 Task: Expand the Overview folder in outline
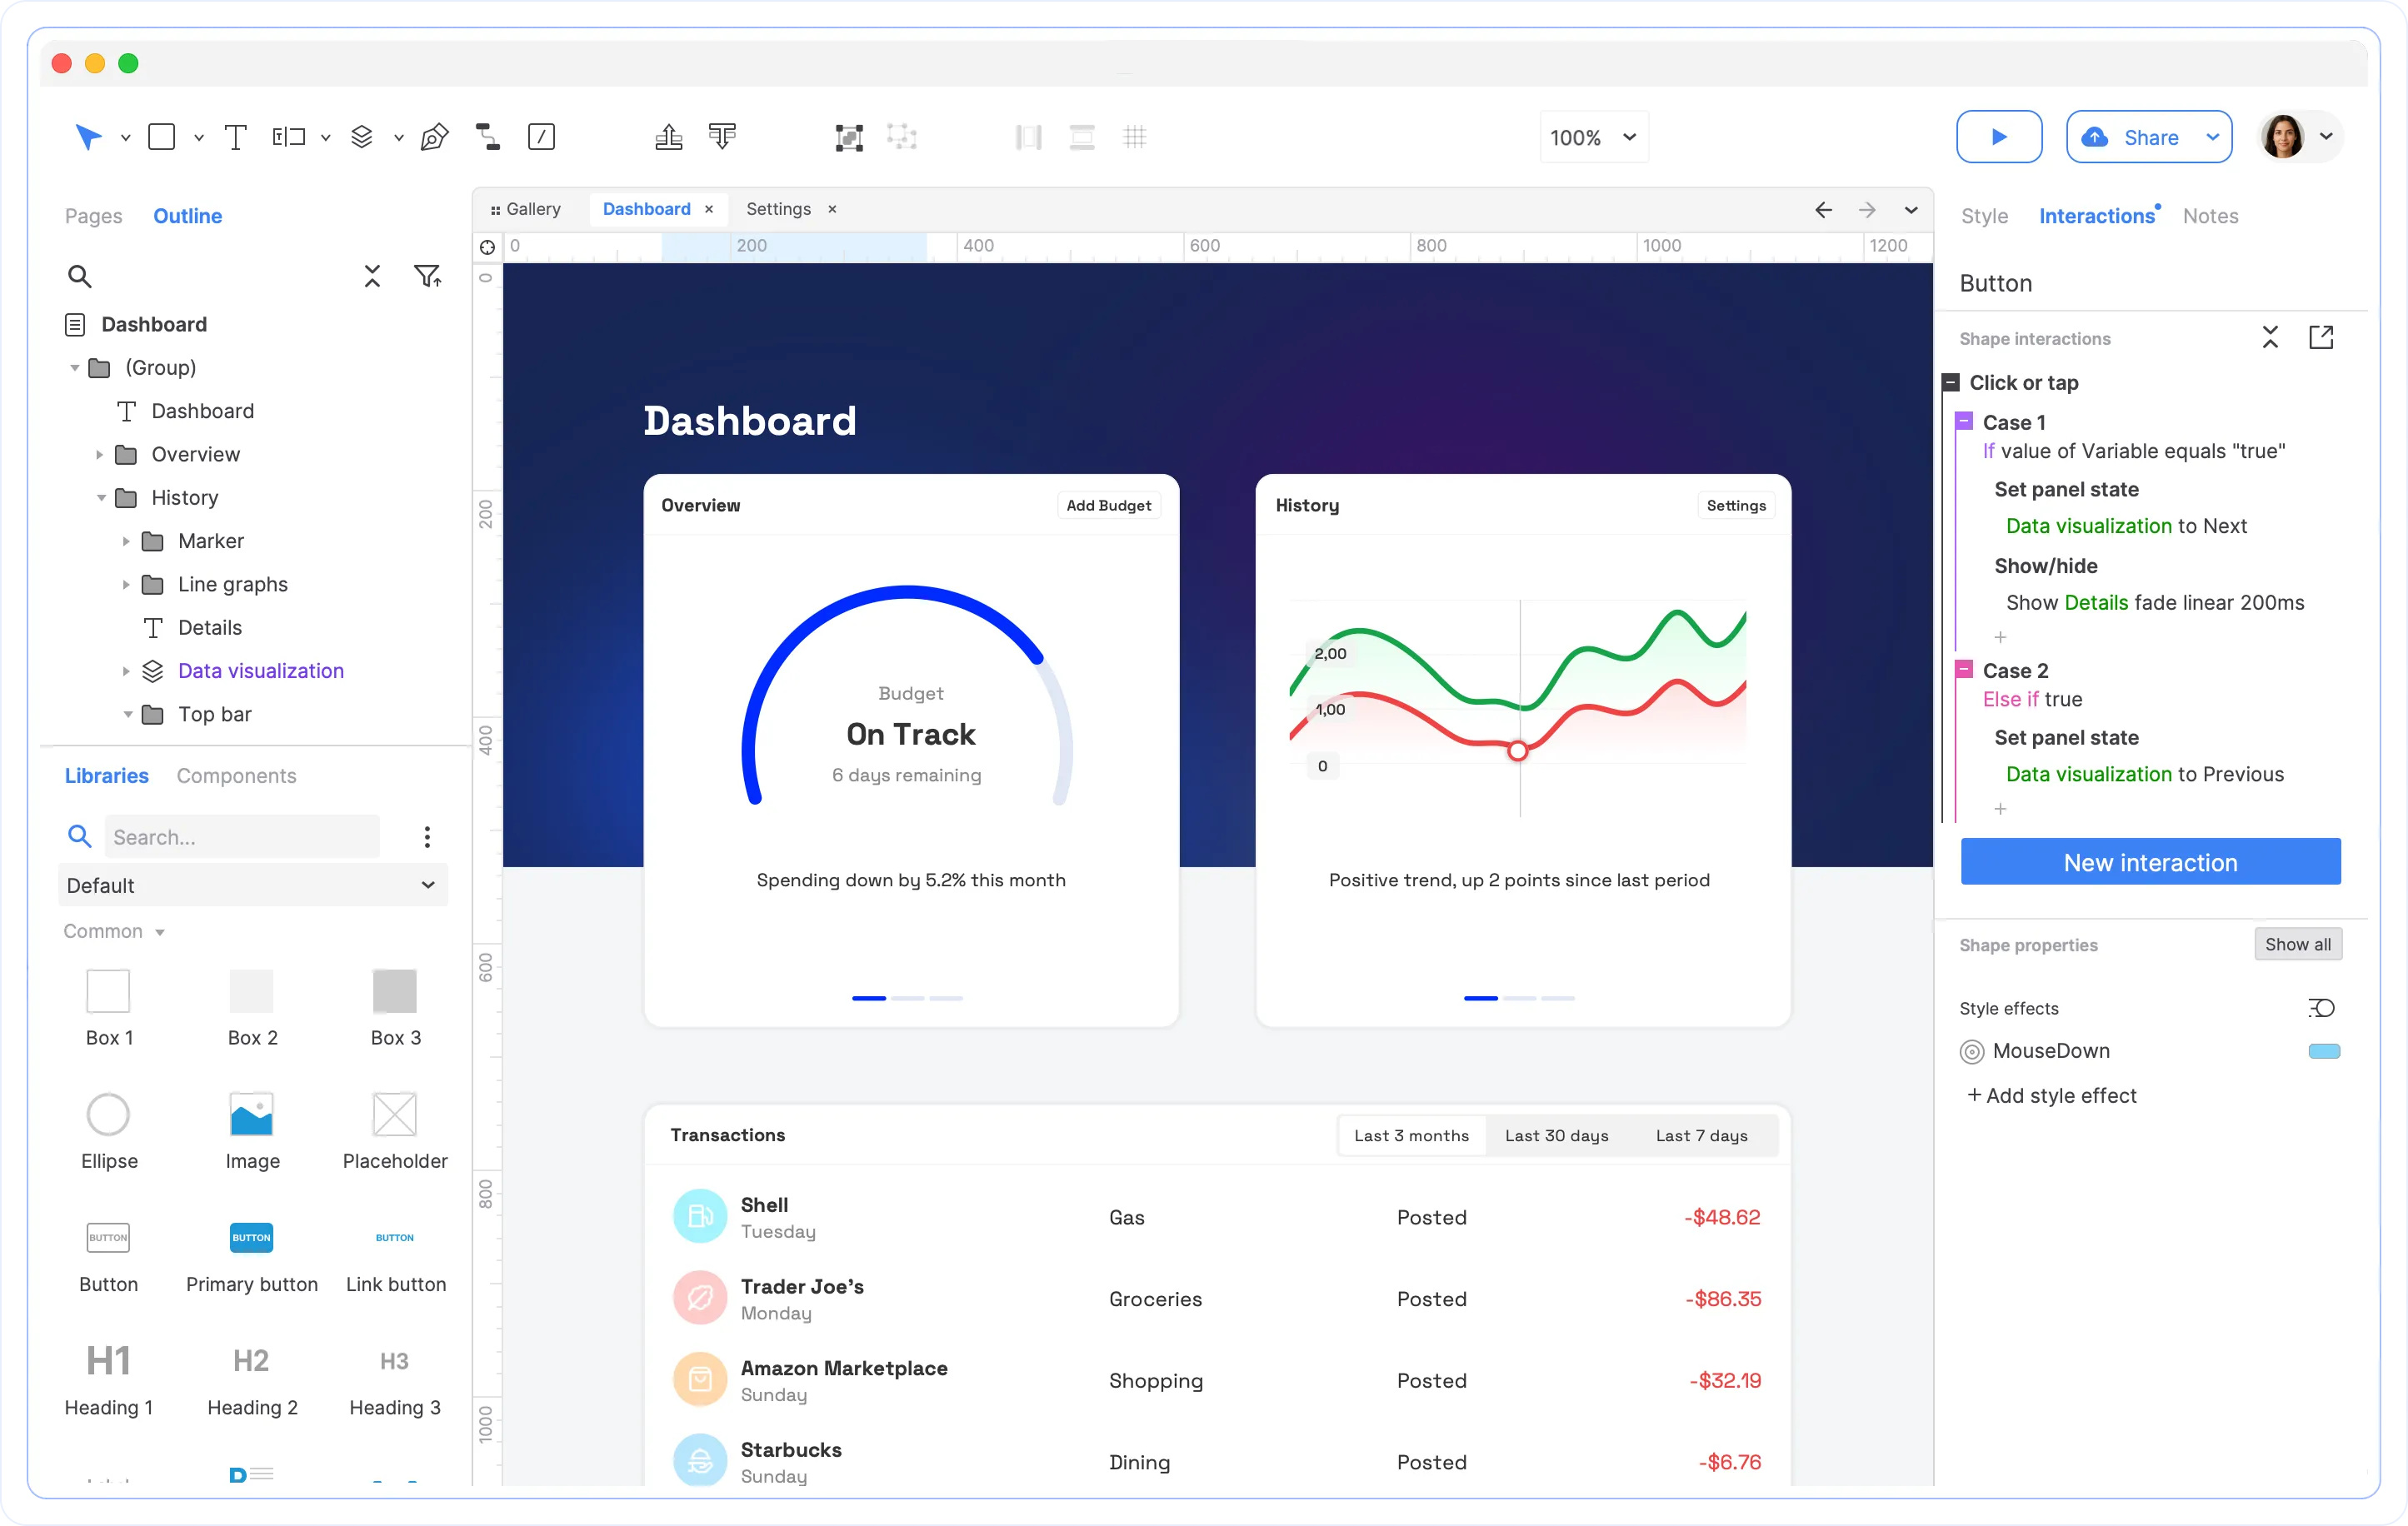coord(100,455)
